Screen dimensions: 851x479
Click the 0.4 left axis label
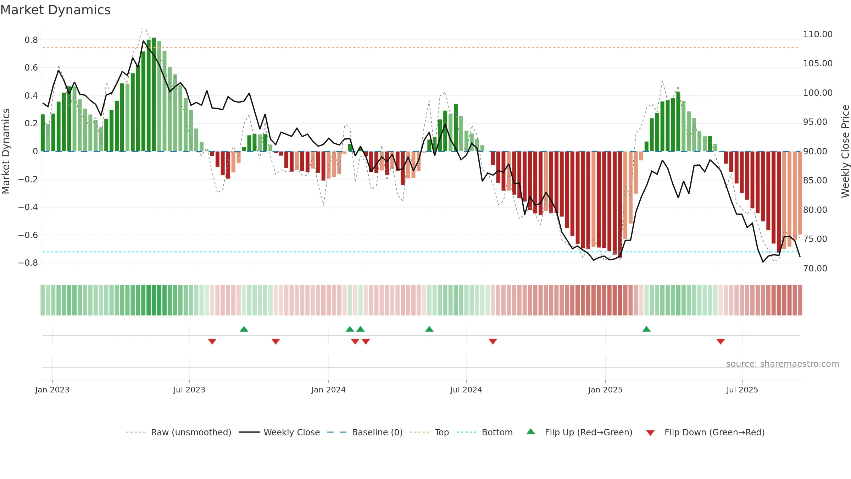pos(31,95)
